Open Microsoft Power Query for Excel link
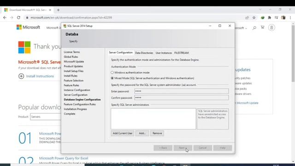The image size is (295, 166). point(64,158)
